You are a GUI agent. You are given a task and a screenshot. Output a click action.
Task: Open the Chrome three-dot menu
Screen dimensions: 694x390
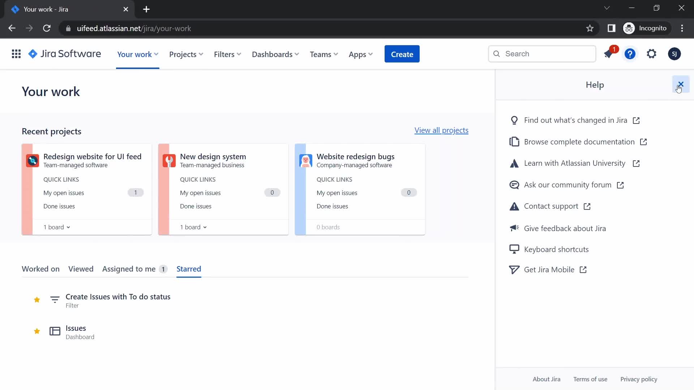[x=682, y=28]
